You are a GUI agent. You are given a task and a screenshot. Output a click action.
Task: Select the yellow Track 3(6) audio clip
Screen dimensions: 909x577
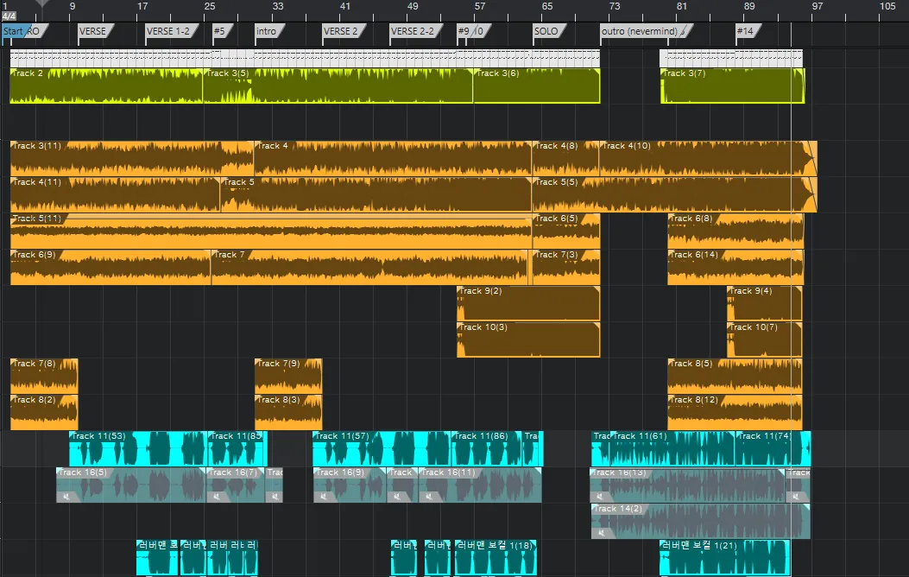coord(536,86)
